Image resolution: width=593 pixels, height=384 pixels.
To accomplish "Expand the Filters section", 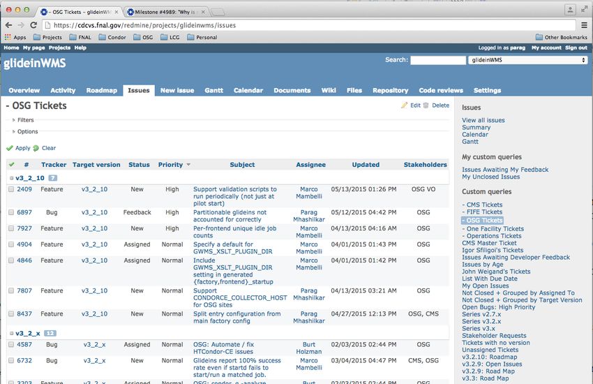I will [x=22, y=120].
